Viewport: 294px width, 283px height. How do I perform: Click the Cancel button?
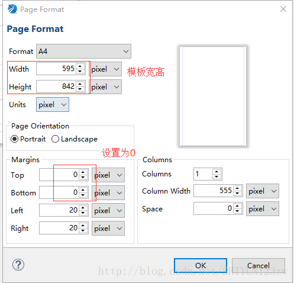(259, 265)
